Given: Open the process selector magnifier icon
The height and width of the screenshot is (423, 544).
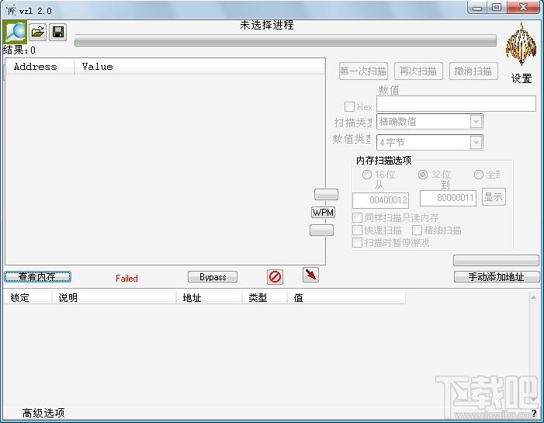Looking at the screenshot, I should (15, 33).
